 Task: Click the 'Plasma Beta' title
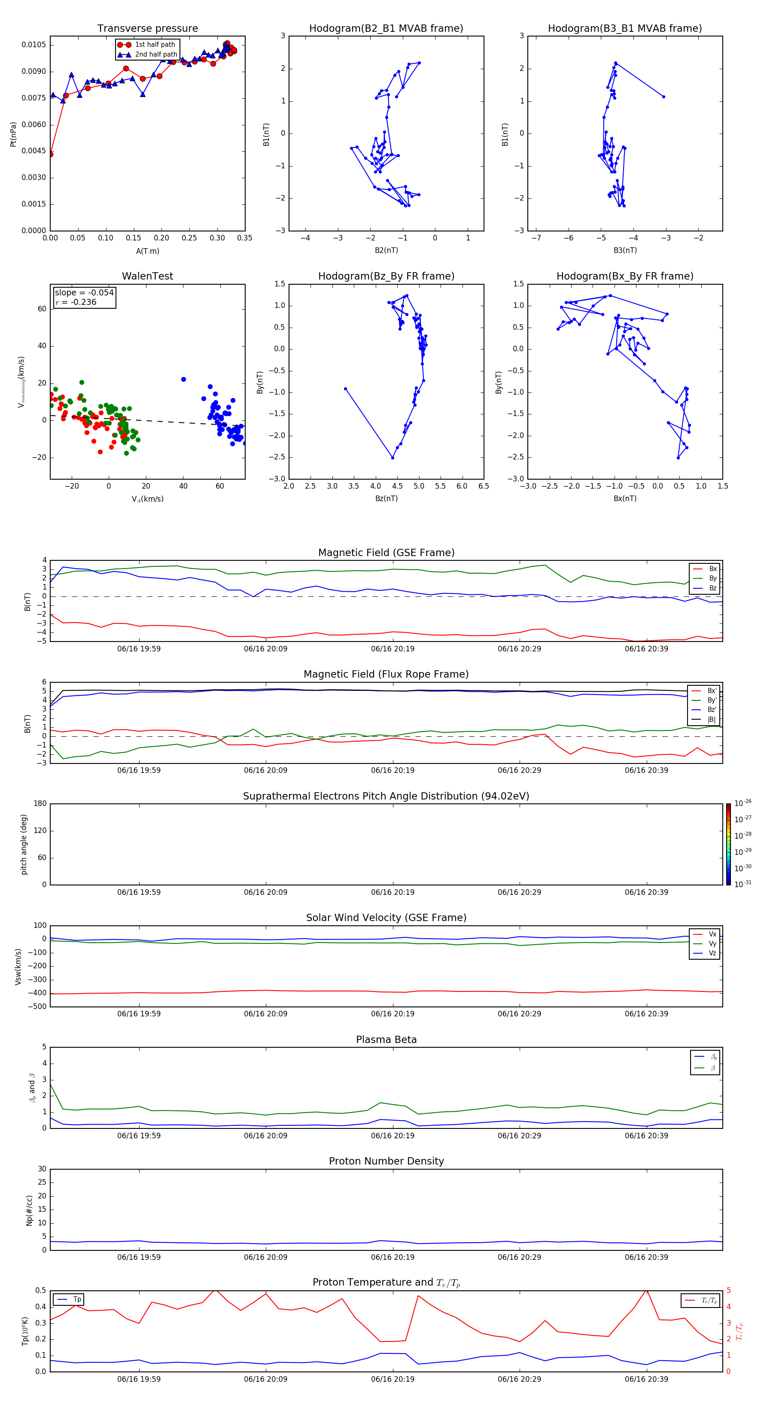click(386, 1040)
